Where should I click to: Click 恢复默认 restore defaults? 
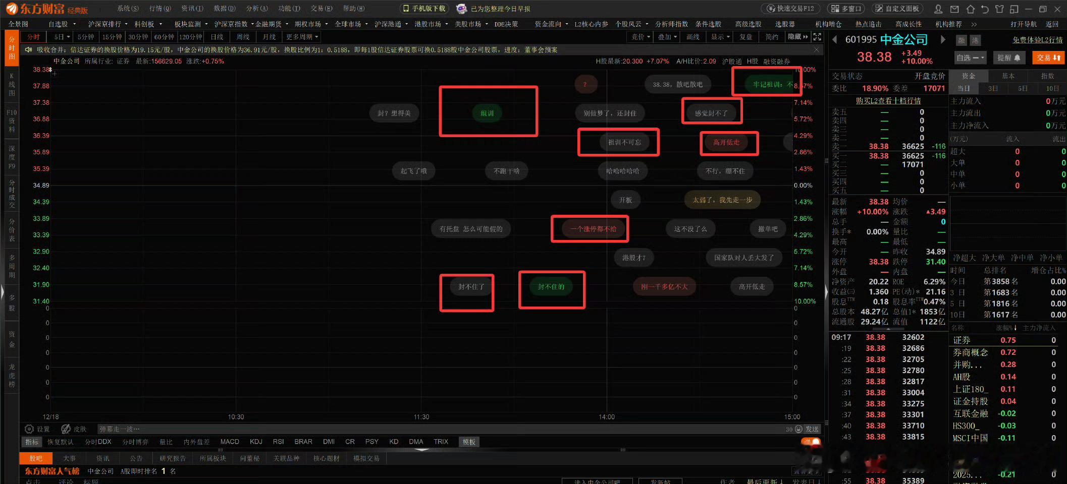click(x=61, y=442)
